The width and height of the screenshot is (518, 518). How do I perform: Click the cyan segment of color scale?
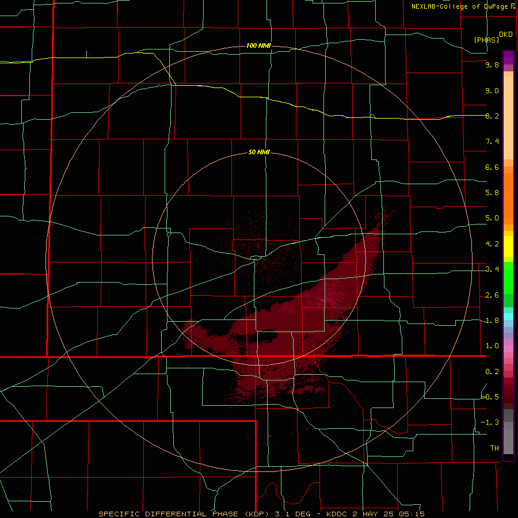tap(508, 317)
